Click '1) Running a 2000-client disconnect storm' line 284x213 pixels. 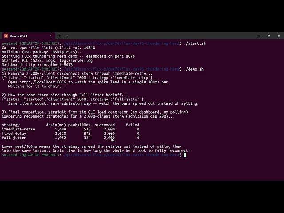(x=77, y=74)
